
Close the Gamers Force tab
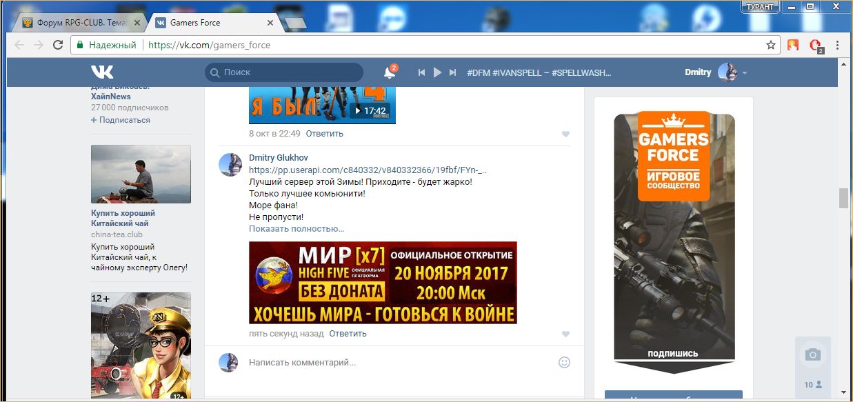click(270, 23)
